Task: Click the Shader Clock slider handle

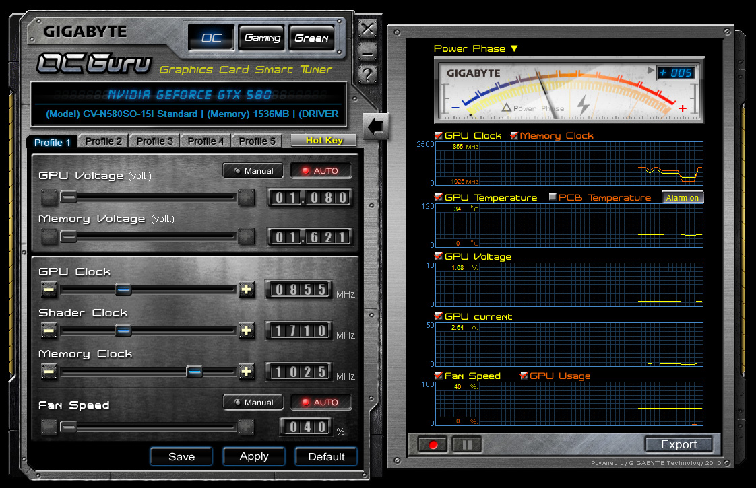Action: coord(123,330)
